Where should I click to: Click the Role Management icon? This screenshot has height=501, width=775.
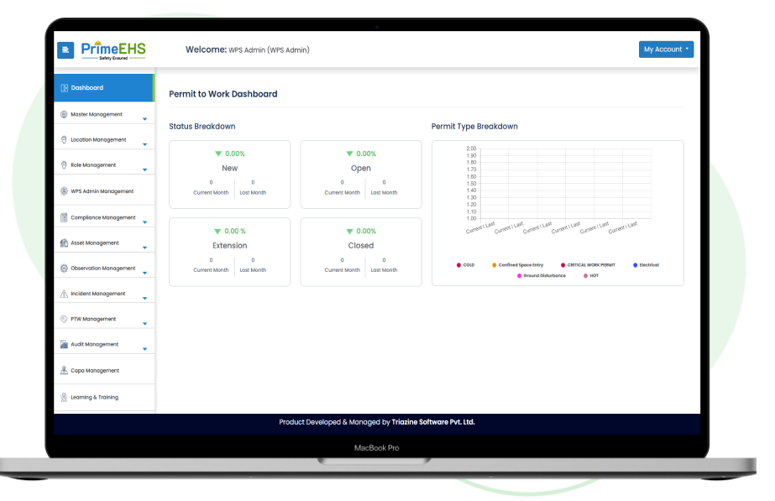(64, 165)
